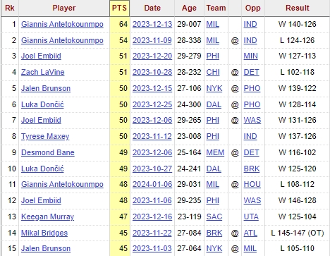Open Keegan Murray player link
330x256 pixels.
pos(47,217)
